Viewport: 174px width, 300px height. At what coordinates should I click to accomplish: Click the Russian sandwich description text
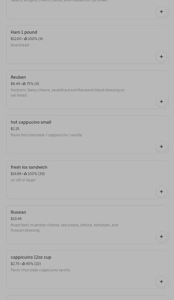coord(64,228)
